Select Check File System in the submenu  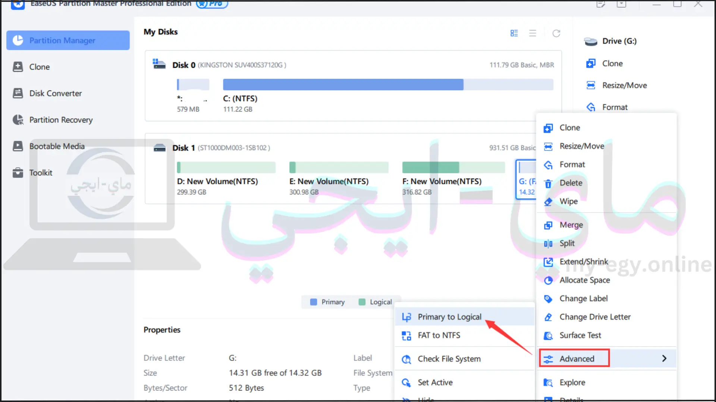tap(465, 359)
